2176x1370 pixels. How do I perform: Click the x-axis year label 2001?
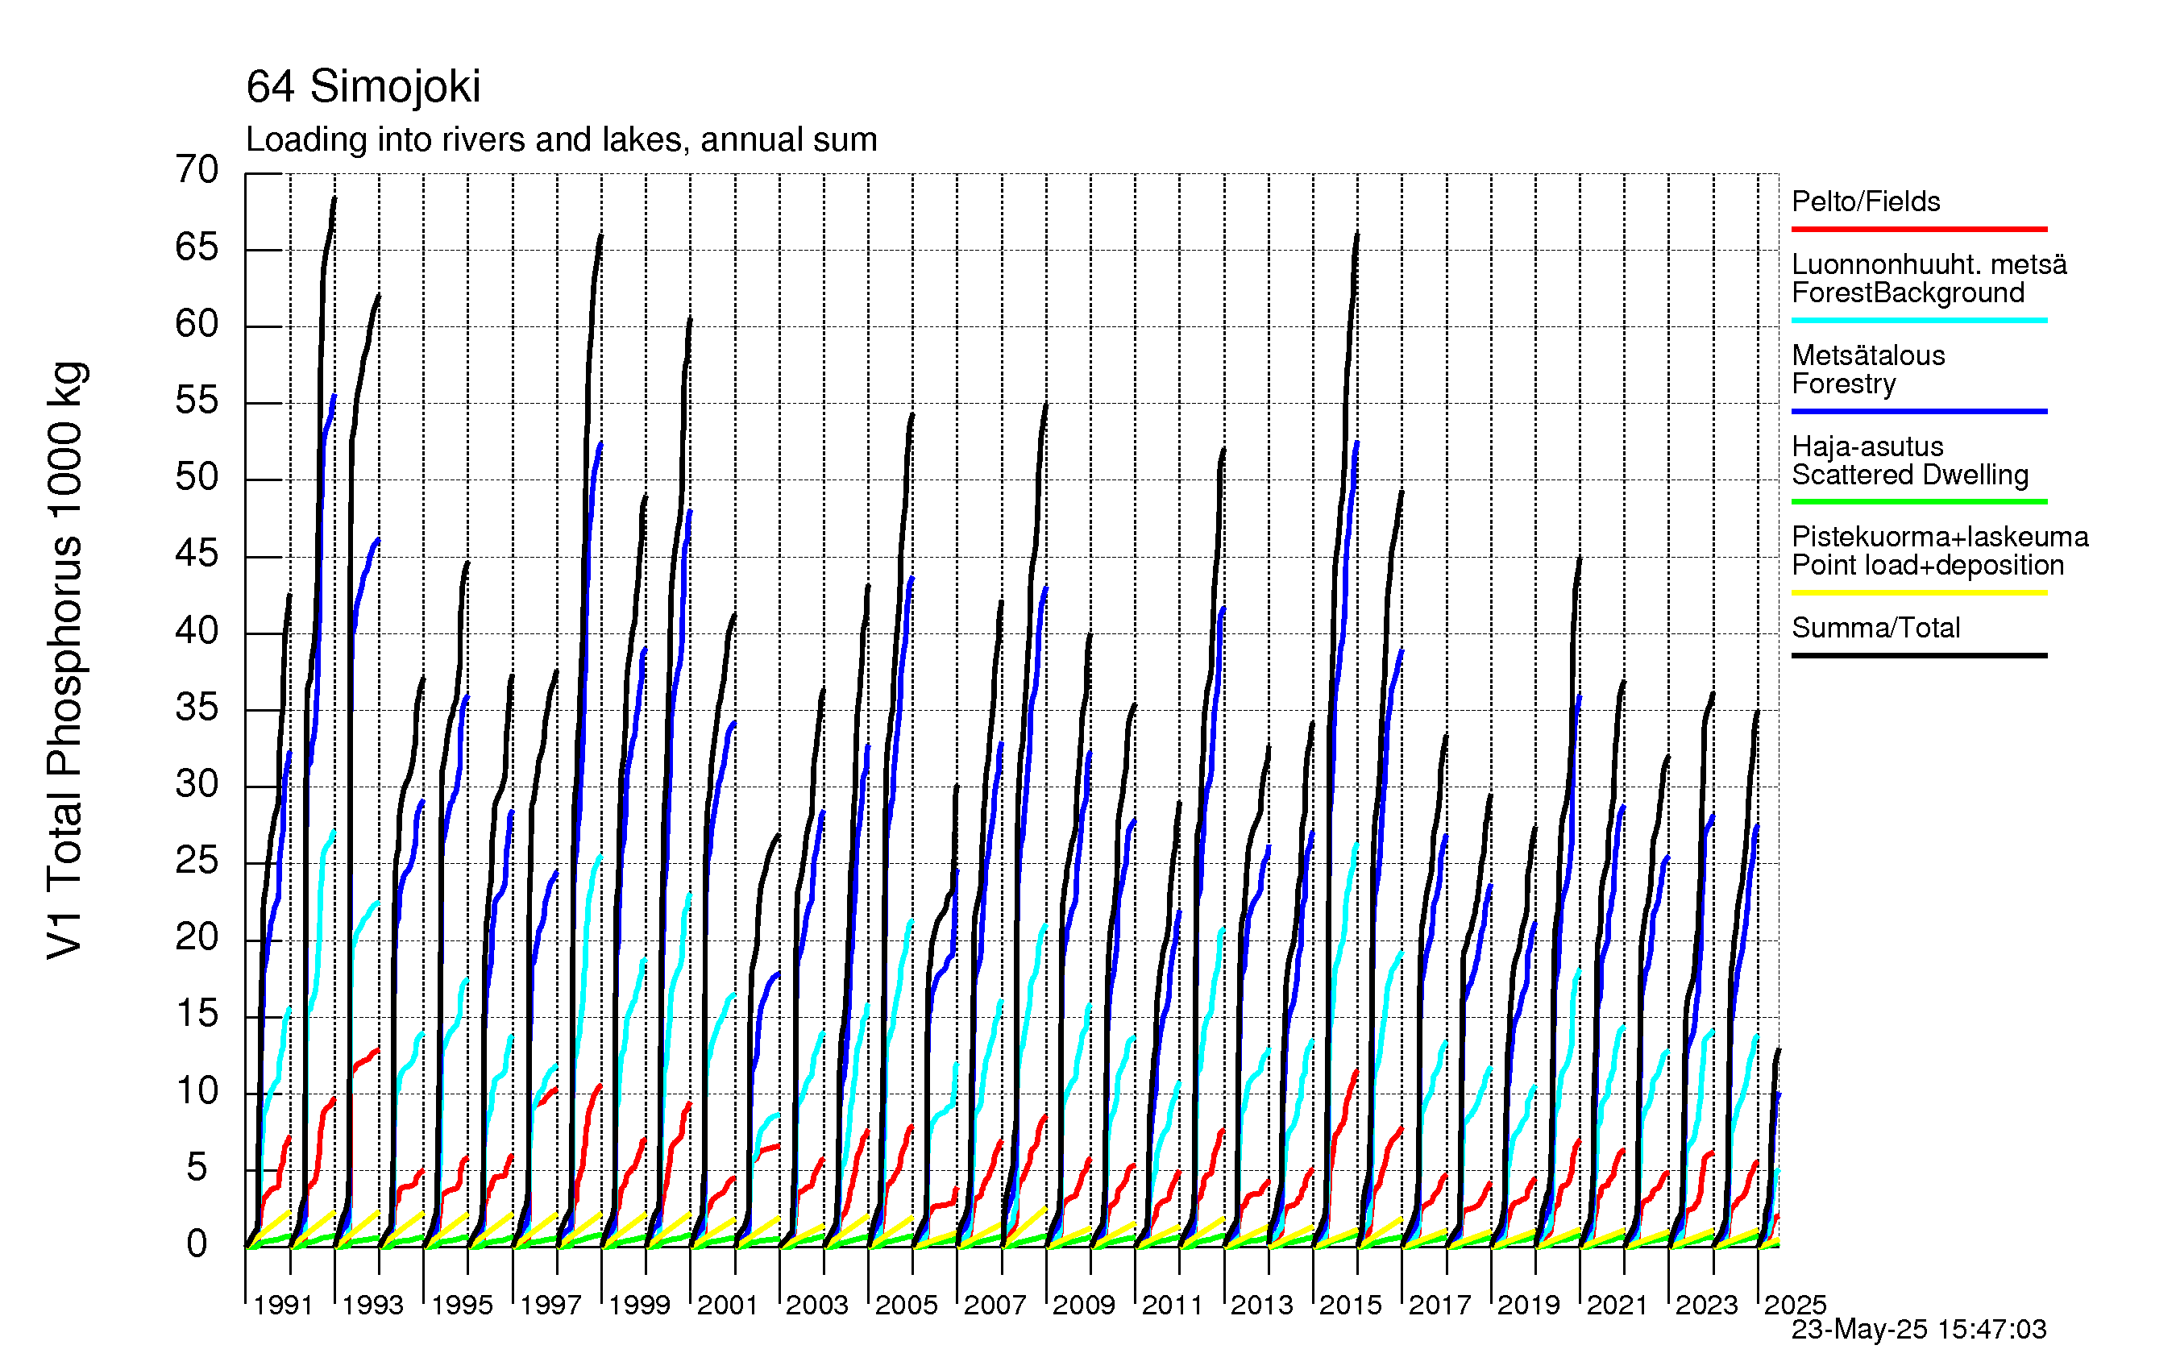(728, 1306)
